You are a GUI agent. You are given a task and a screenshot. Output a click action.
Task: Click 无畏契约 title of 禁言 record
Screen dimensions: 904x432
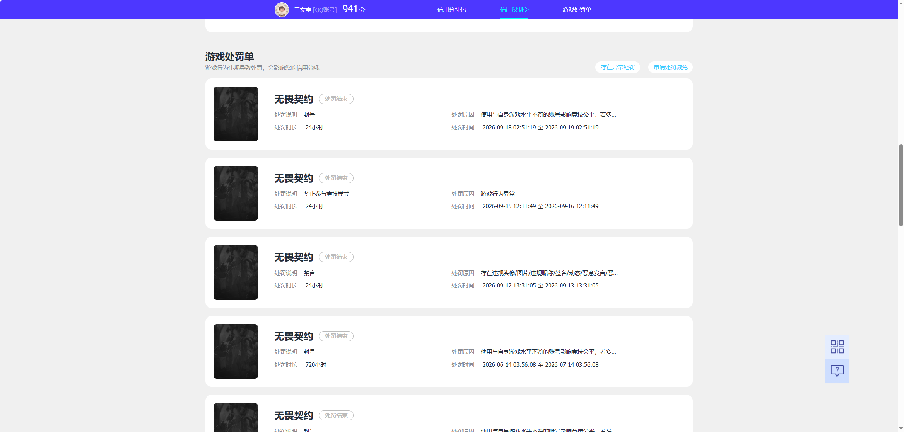pyautogui.click(x=294, y=257)
